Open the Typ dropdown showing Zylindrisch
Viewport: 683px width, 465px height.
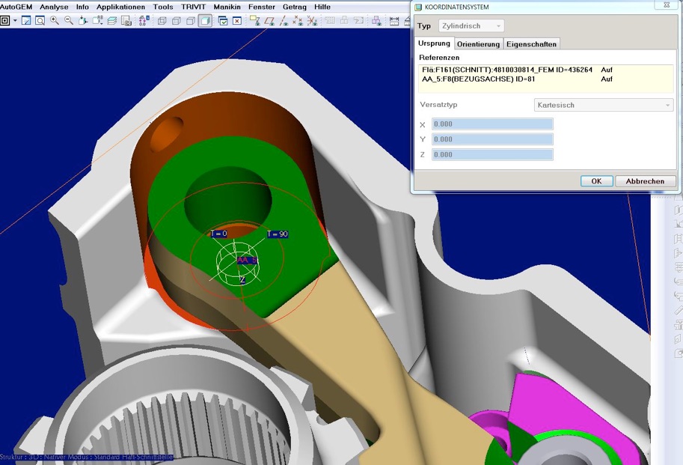pos(471,25)
